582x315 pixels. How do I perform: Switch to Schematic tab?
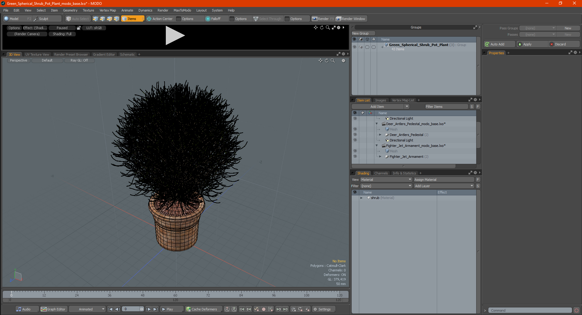coord(127,55)
